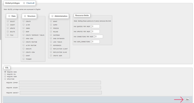
Task: Enable the INSERT privilege
Action: coord(8,25)
